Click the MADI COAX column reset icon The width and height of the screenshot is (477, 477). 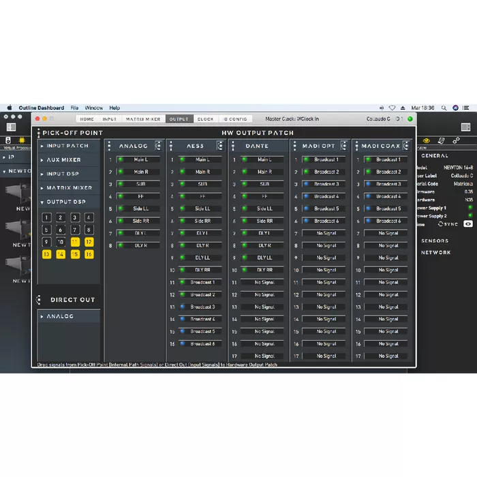coord(406,146)
